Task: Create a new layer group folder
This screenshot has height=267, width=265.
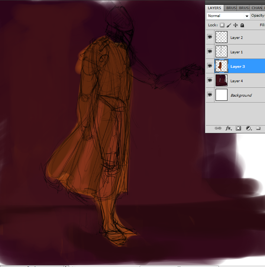Action: pyautogui.click(x=258, y=128)
